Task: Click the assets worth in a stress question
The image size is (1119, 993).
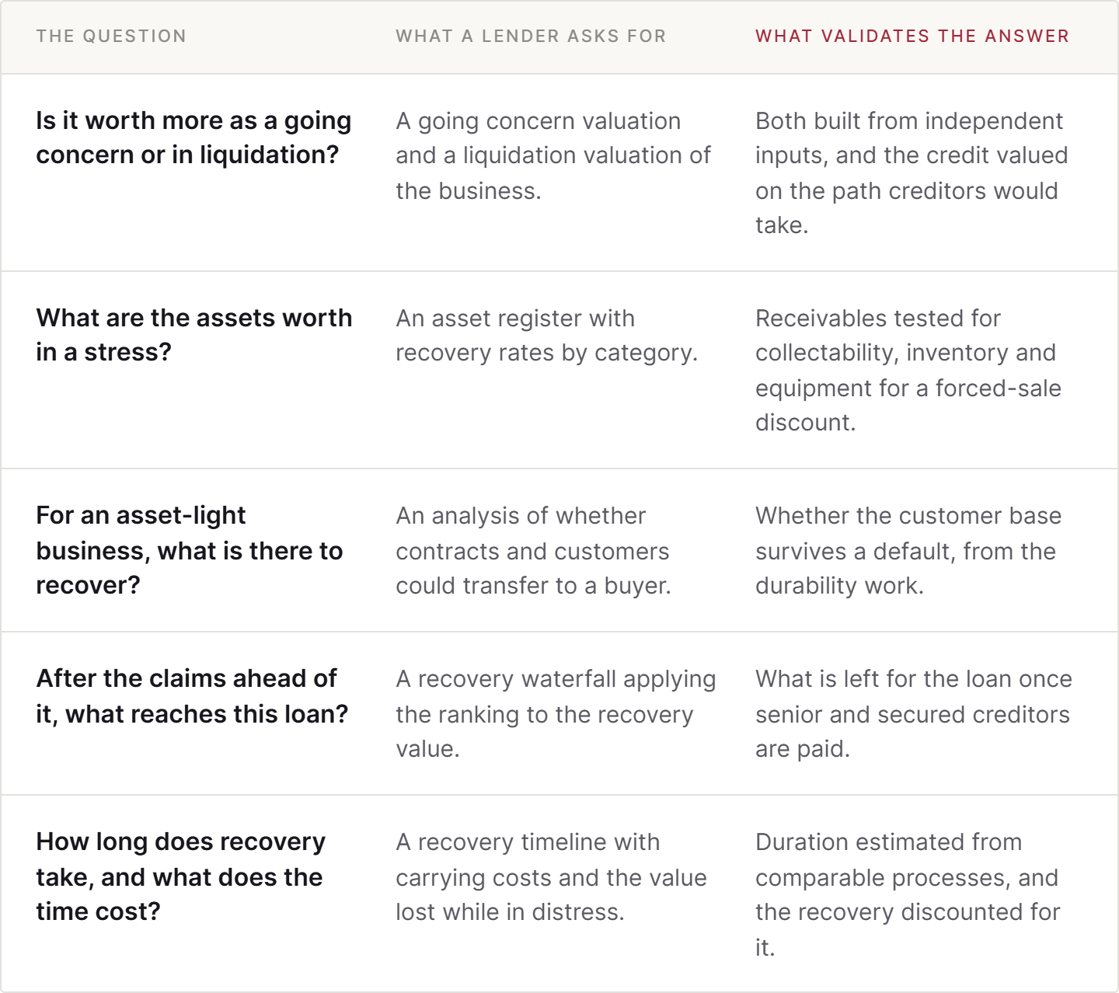Action: pyautogui.click(x=193, y=335)
